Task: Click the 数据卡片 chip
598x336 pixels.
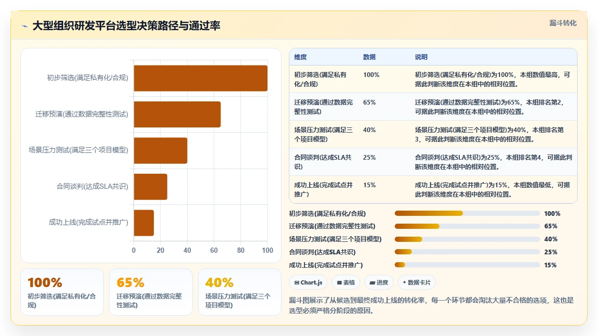Action: pos(417,282)
